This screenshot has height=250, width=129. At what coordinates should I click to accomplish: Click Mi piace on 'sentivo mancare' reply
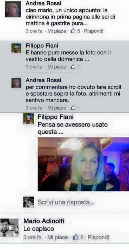[57, 108]
